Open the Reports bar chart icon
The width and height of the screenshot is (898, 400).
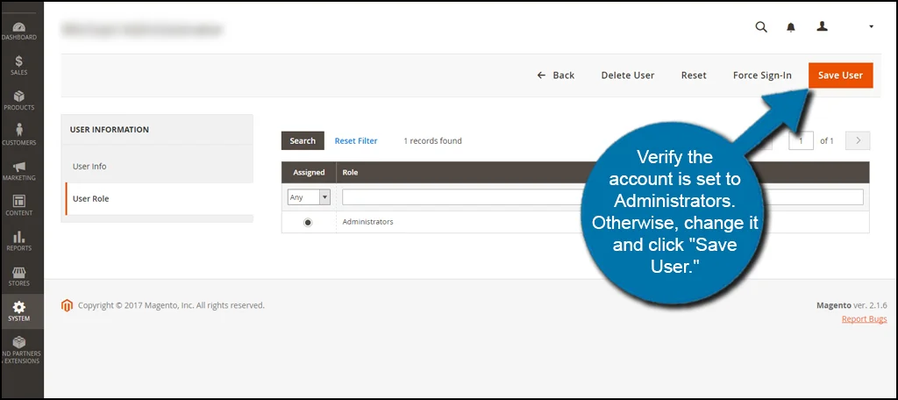pyautogui.click(x=19, y=240)
